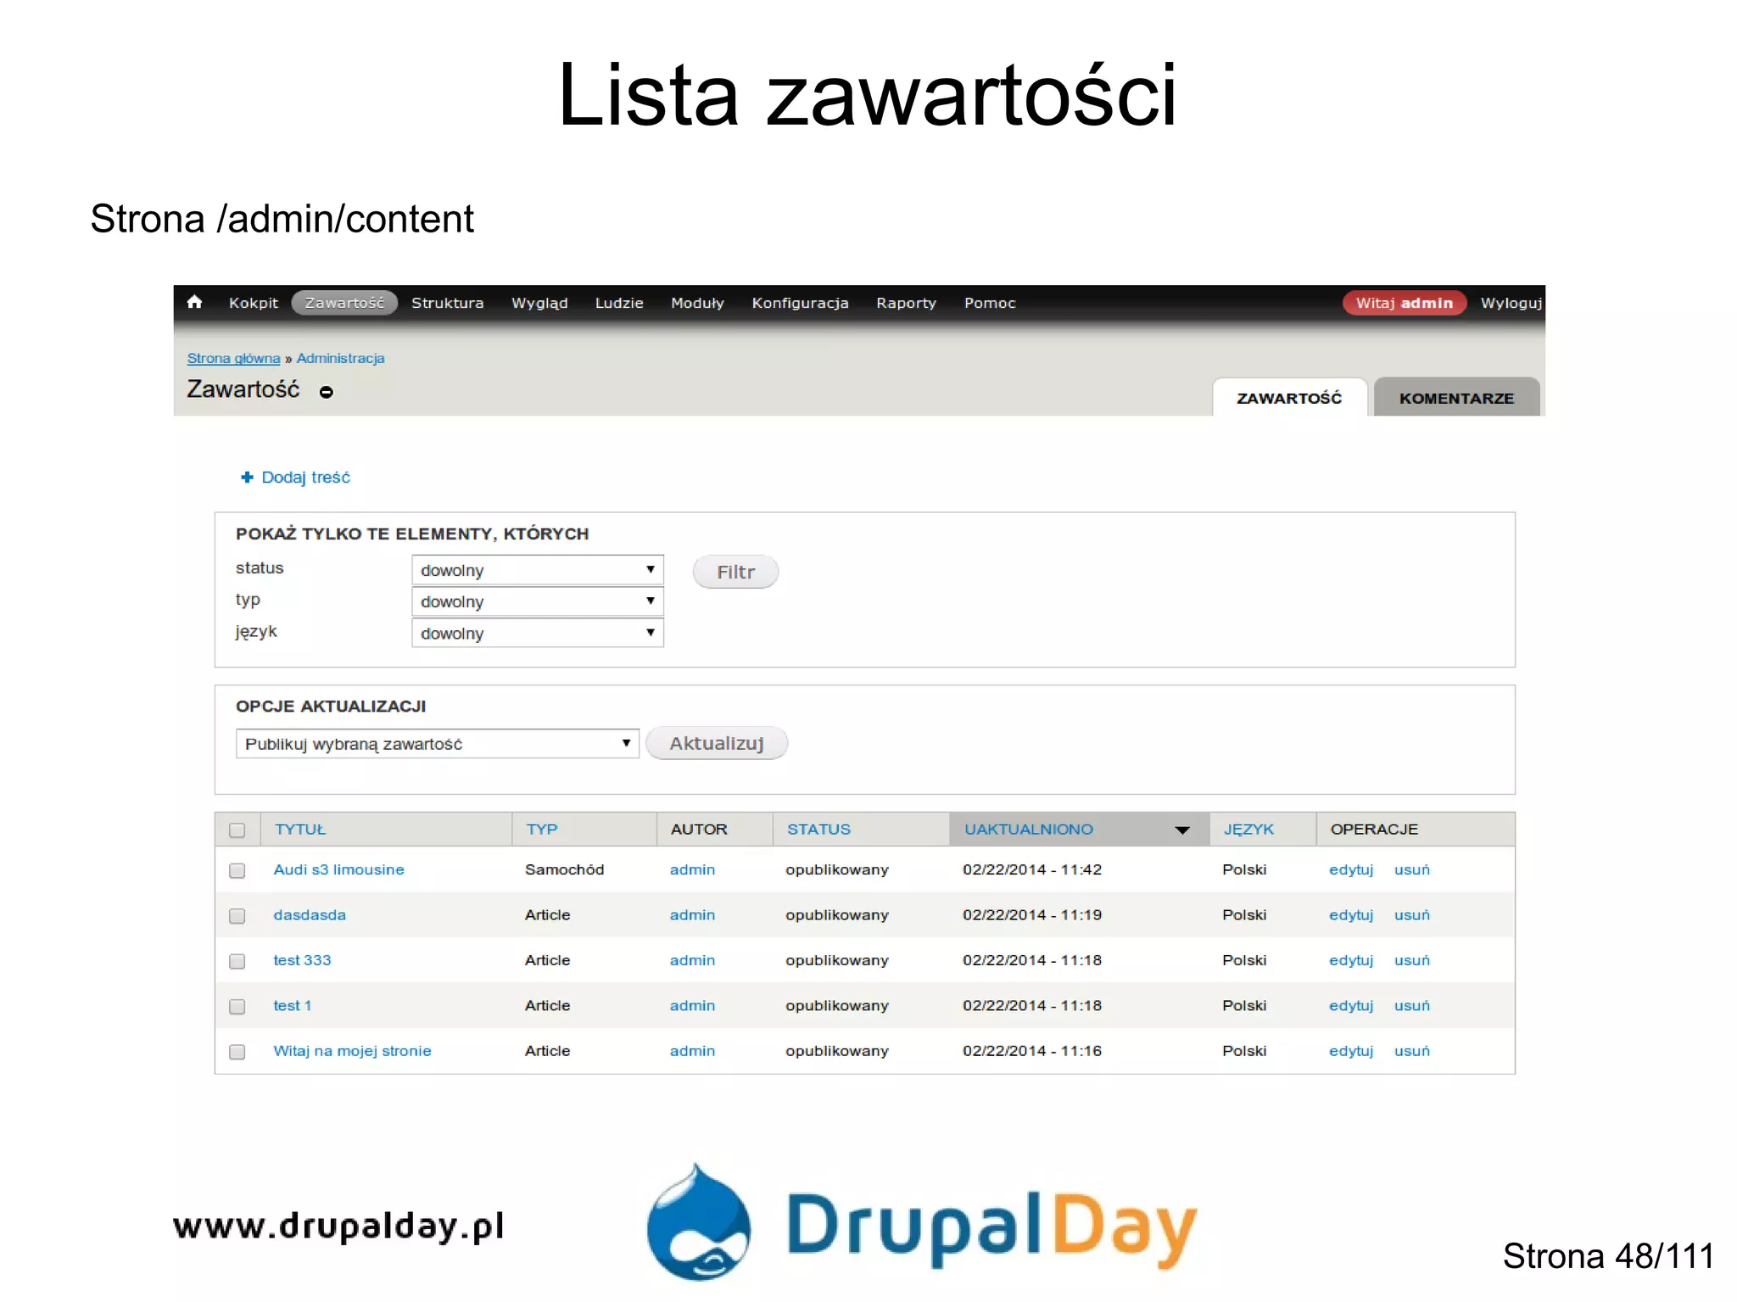This screenshot has height=1302, width=1737.
Task: Check the box for test 333 row
Action: (237, 961)
